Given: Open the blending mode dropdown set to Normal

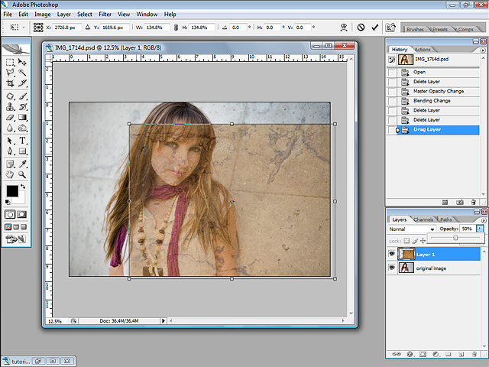Looking at the screenshot, I should 412,229.
